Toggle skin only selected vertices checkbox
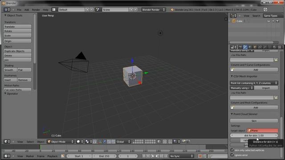 pos(232,150)
